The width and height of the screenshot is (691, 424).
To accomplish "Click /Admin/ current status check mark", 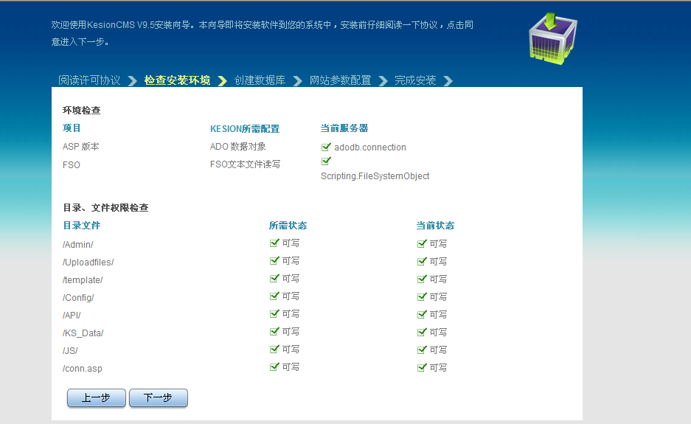I will [x=422, y=243].
